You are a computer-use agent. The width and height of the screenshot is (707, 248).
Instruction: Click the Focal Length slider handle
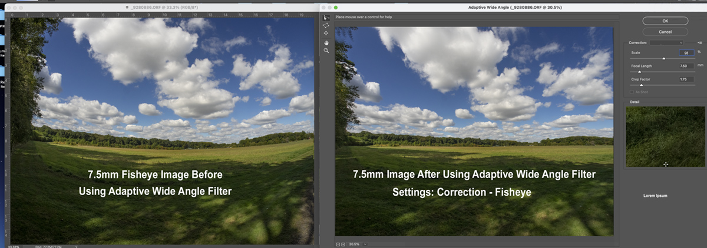[640, 72]
